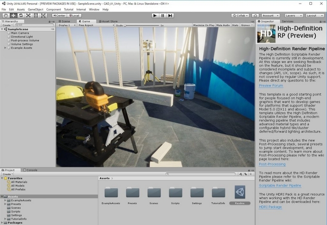Click the Favorites star icon in Project search
327x225 pixels.
[x=251, y=174]
